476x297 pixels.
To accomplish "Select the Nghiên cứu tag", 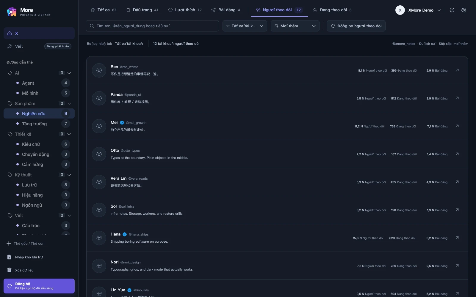I will [39, 113].
